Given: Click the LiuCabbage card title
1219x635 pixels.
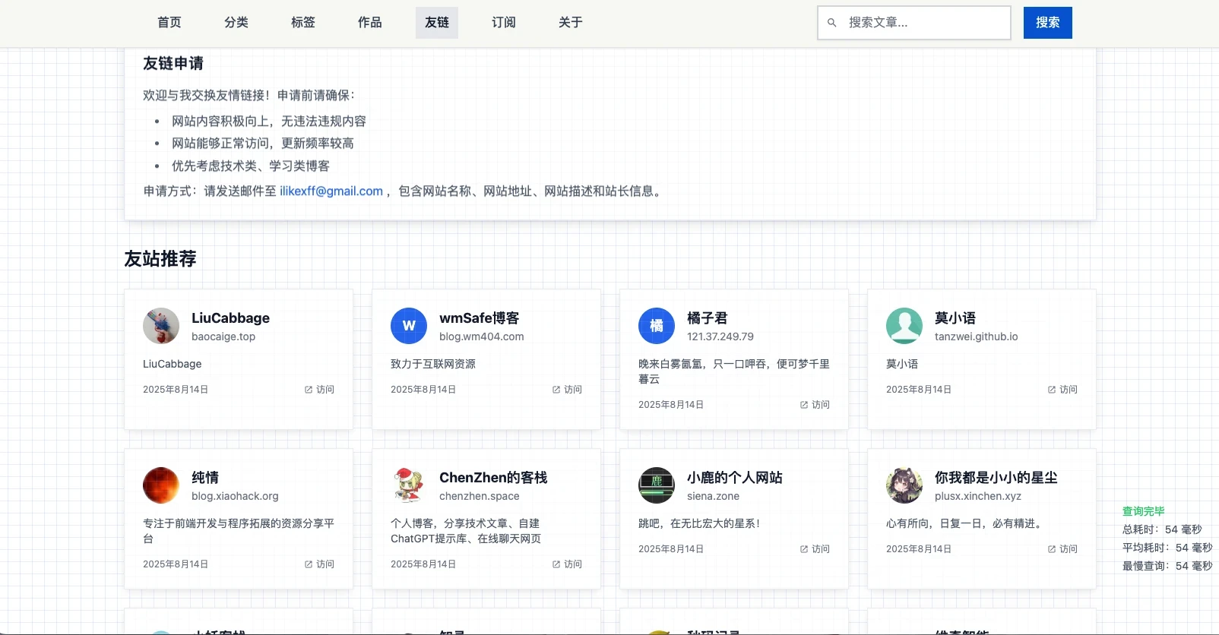Looking at the screenshot, I should click(x=230, y=318).
